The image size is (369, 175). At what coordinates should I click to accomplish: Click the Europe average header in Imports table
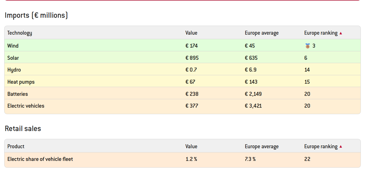click(x=262, y=33)
